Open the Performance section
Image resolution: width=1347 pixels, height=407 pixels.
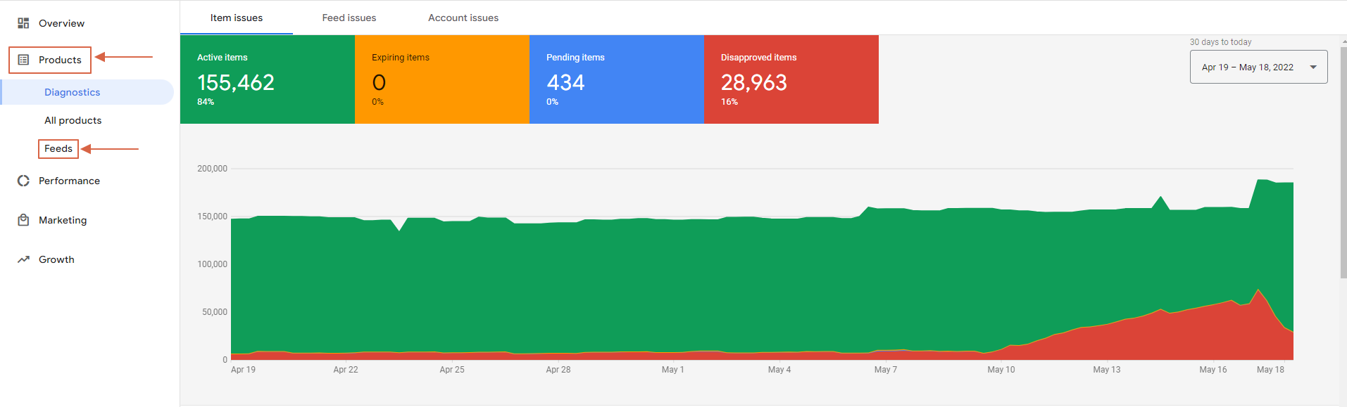tap(69, 181)
